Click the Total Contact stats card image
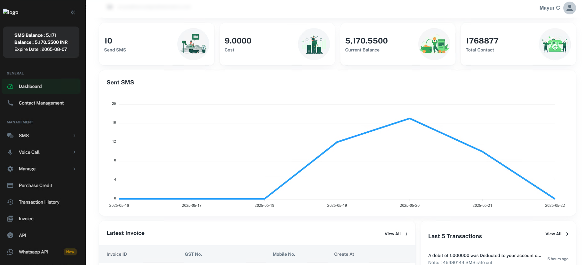The width and height of the screenshot is (586, 265). pyautogui.click(x=555, y=44)
